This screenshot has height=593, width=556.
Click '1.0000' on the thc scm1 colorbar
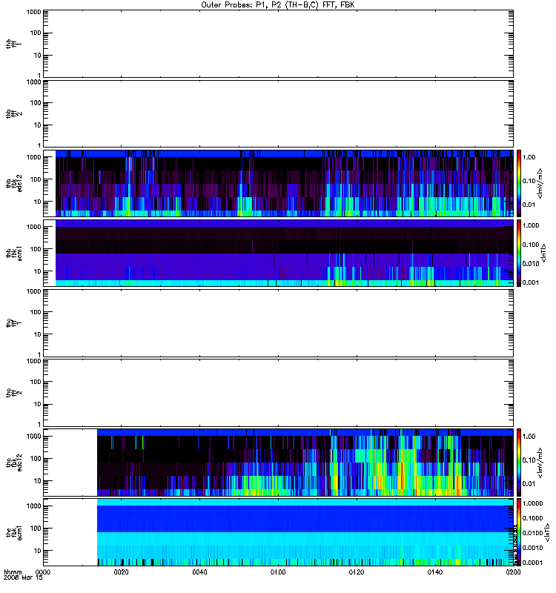(x=532, y=503)
